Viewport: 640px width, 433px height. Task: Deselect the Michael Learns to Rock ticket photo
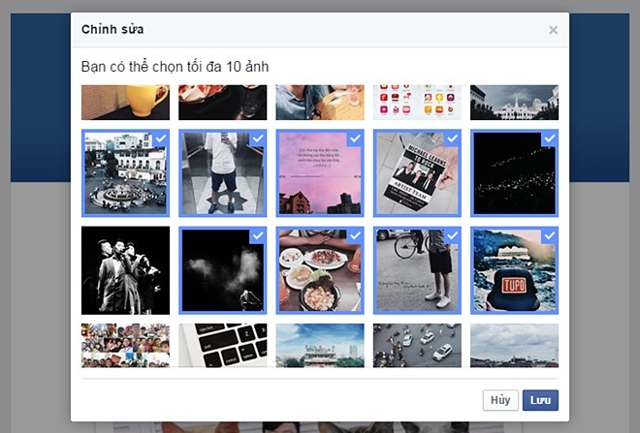click(x=417, y=172)
